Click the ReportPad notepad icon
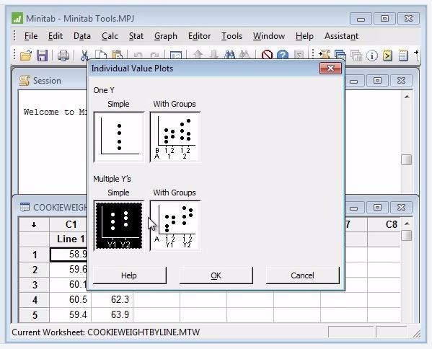Screen dimensions: 432x349 (403, 56)
